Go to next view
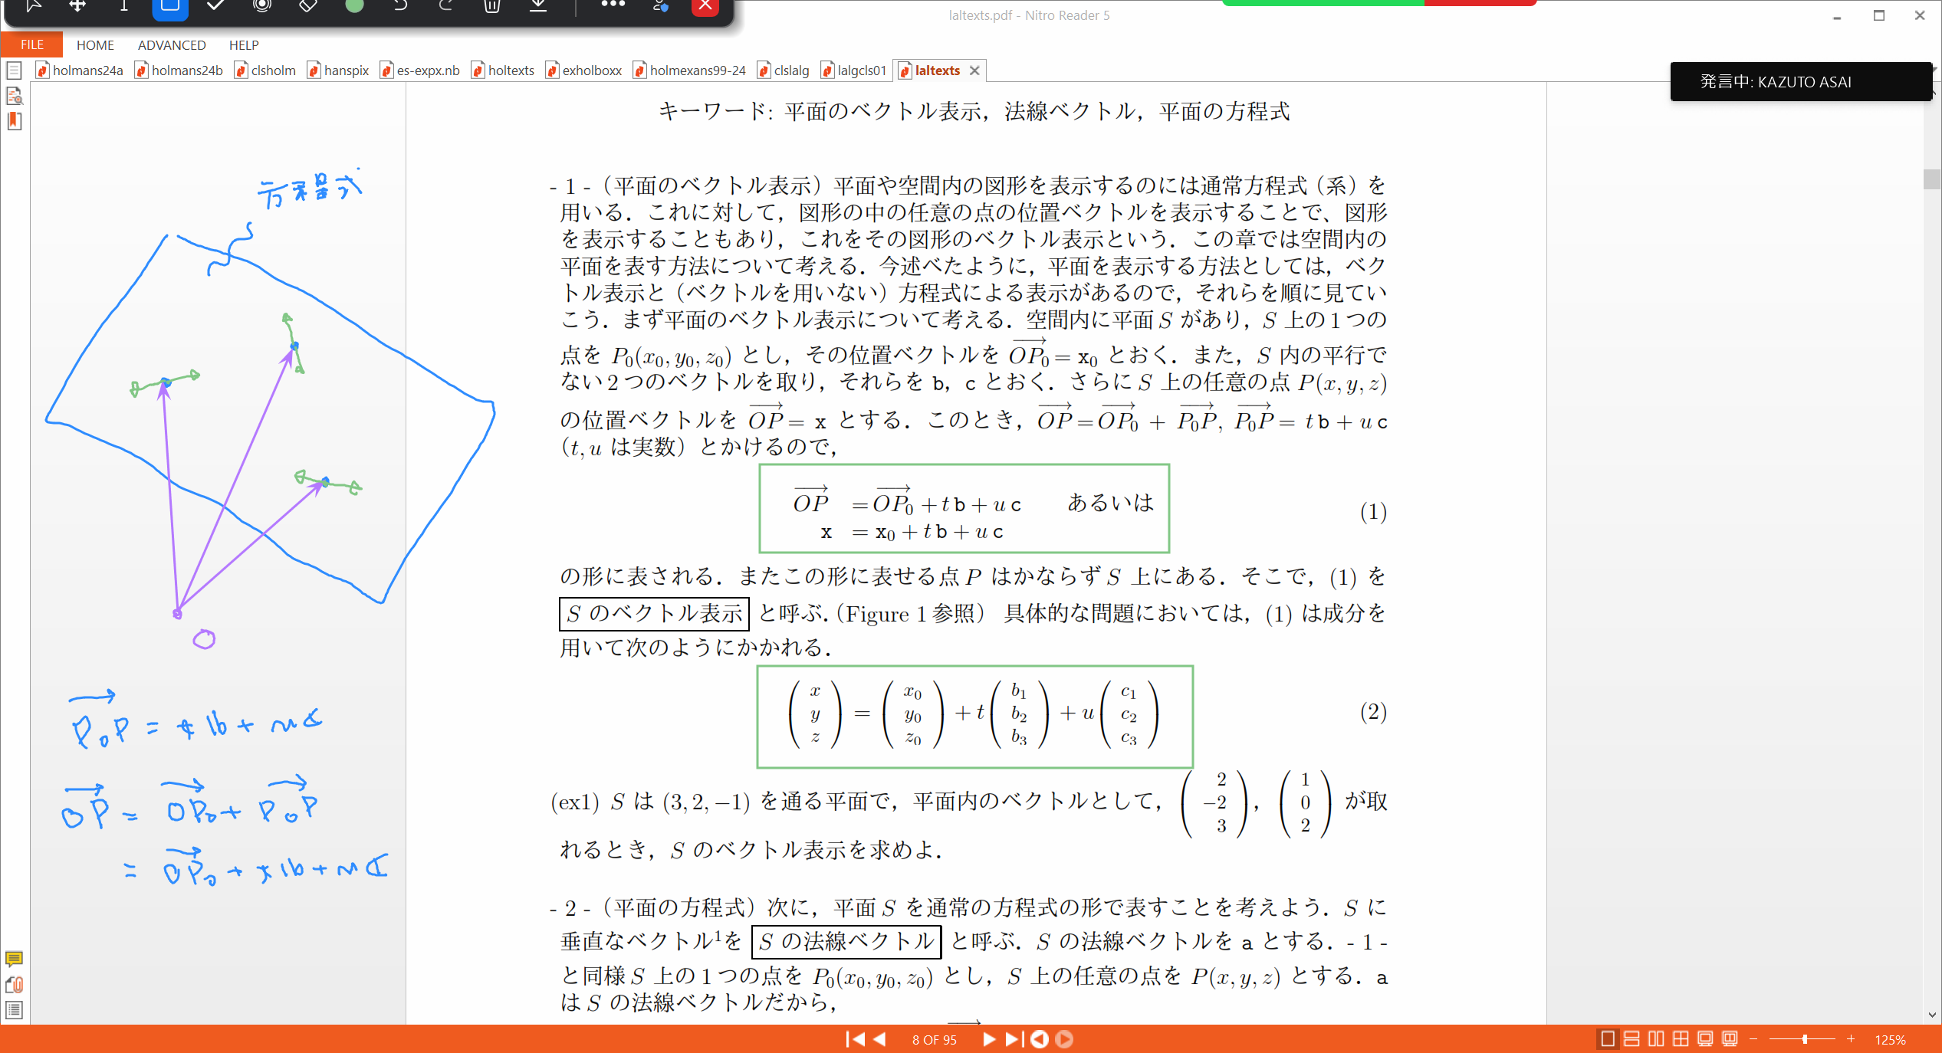 [1064, 1039]
